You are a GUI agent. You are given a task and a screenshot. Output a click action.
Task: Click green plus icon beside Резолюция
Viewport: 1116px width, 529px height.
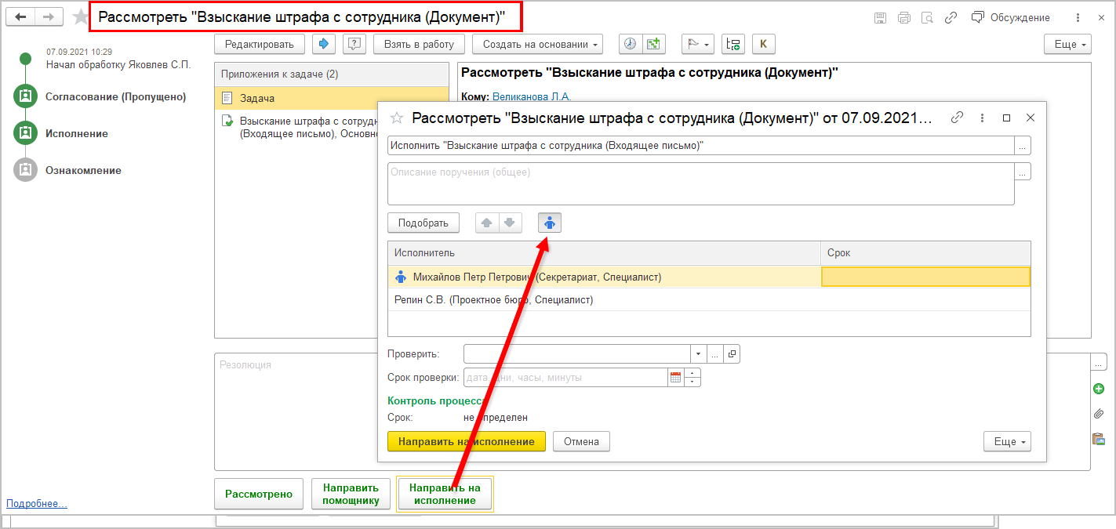click(x=1099, y=390)
